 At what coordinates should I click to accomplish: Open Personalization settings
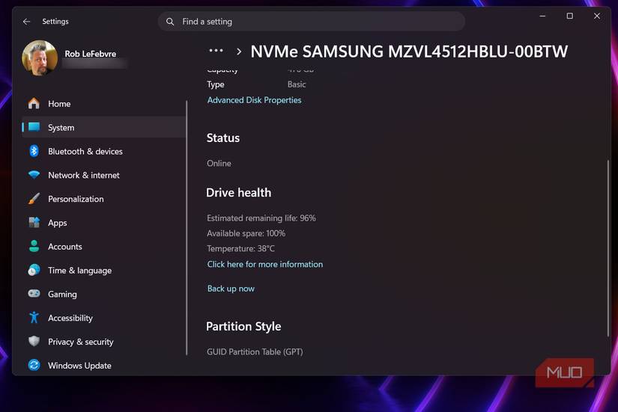[x=103, y=199]
